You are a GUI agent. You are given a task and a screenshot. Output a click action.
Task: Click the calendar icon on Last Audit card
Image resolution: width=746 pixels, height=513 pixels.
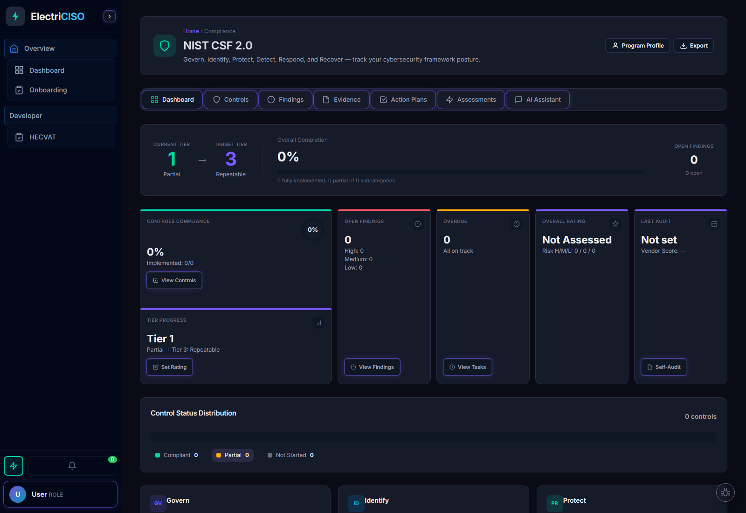point(714,224)
